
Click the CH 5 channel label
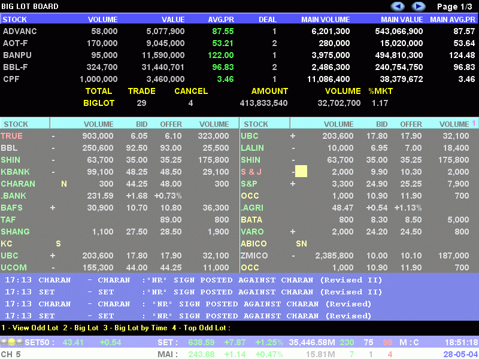11,354
